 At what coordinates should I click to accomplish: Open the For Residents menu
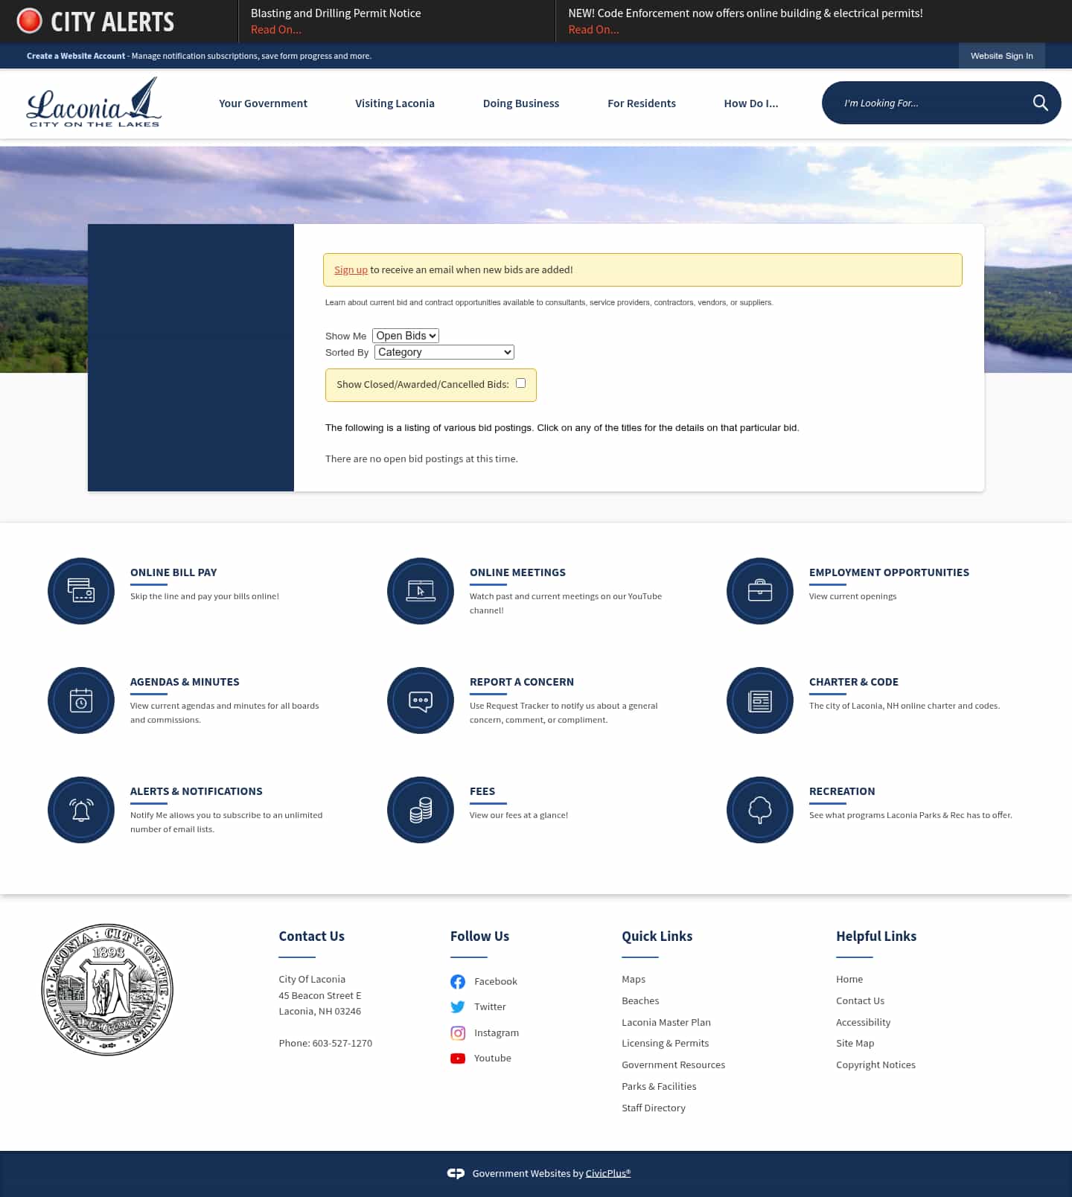[x=642, y=103]
